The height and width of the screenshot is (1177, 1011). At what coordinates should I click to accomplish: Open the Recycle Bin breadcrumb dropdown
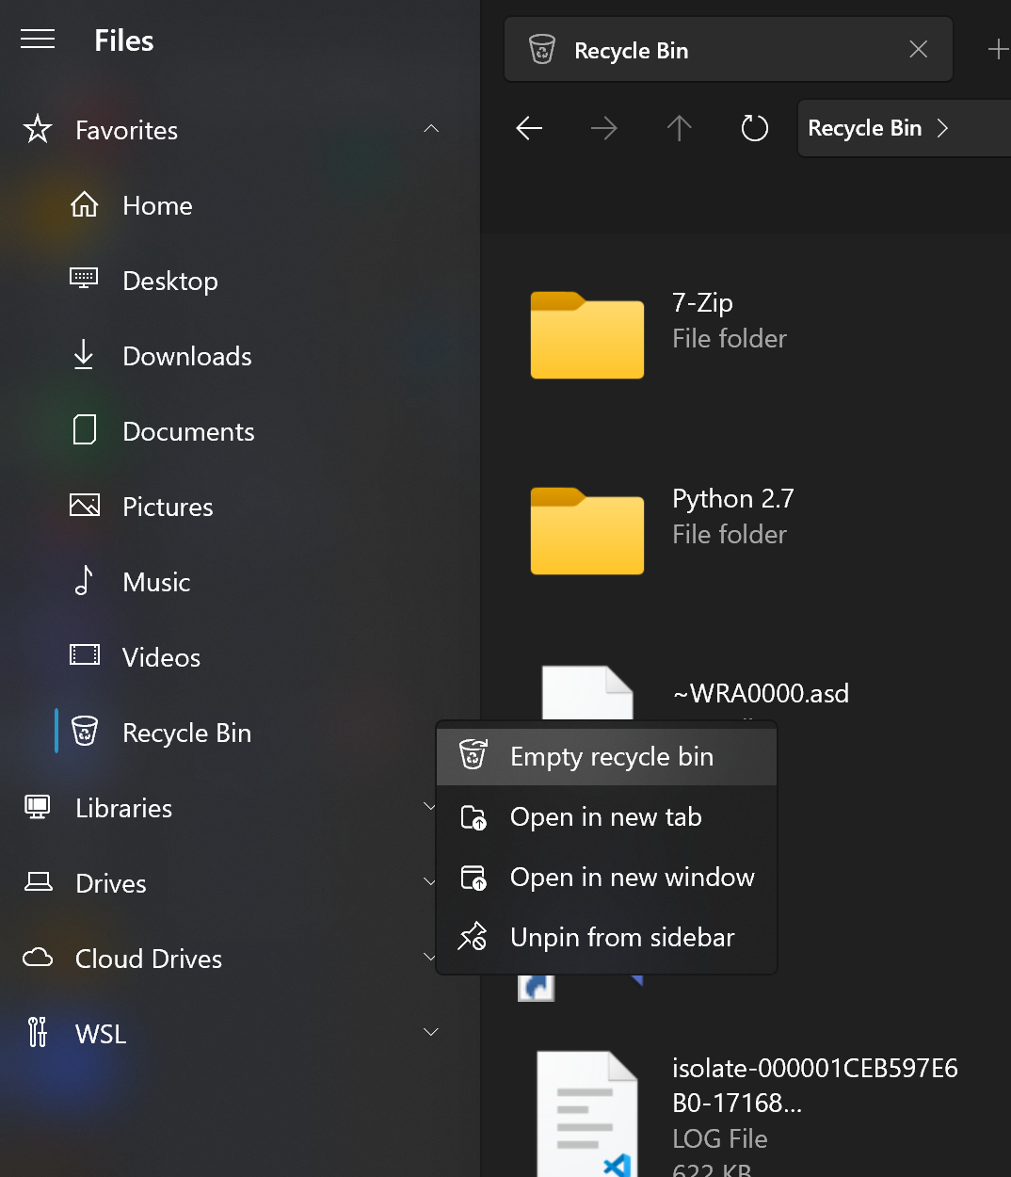click(942, 128)
